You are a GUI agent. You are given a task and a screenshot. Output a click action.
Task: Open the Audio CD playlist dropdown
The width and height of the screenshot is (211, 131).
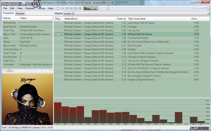(x=136, y=14)
